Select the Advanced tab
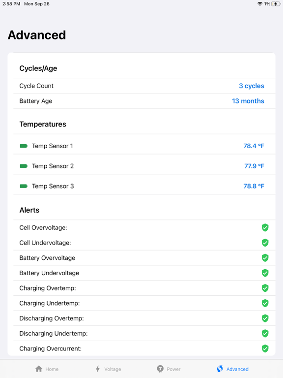Viewport: 283px width, 378px height. click(233, 369)
